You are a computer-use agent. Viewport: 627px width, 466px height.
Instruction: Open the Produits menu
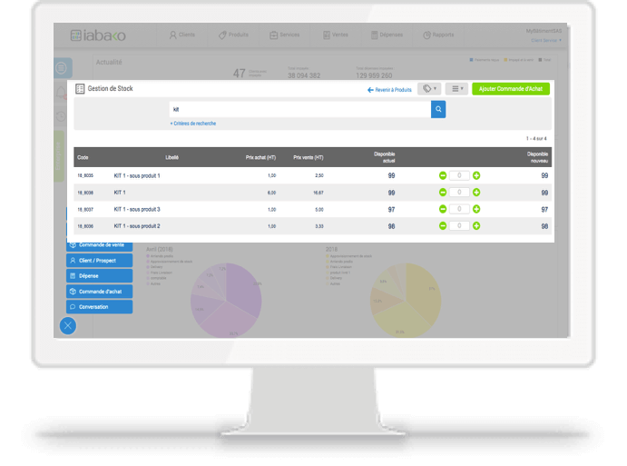(x=233, y=35)
